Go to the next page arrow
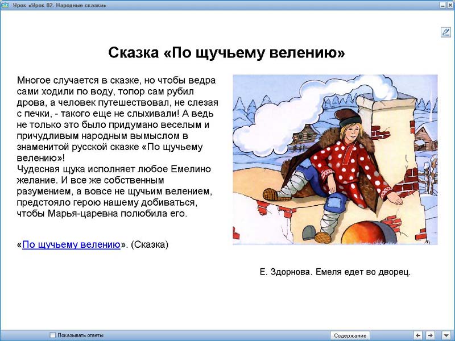This screenshot has height=341, width=455. (x=431, y=335)
